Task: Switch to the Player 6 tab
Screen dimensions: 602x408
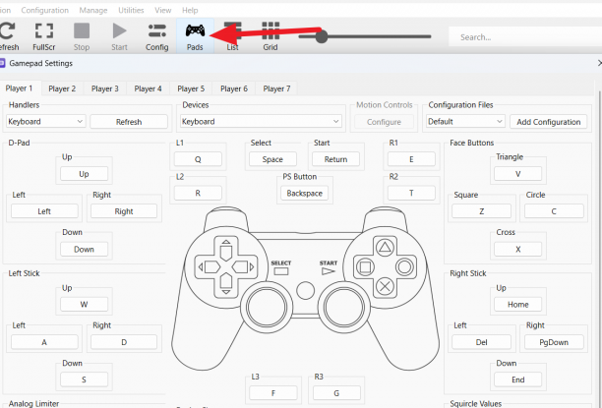Action: coord(234,88)
